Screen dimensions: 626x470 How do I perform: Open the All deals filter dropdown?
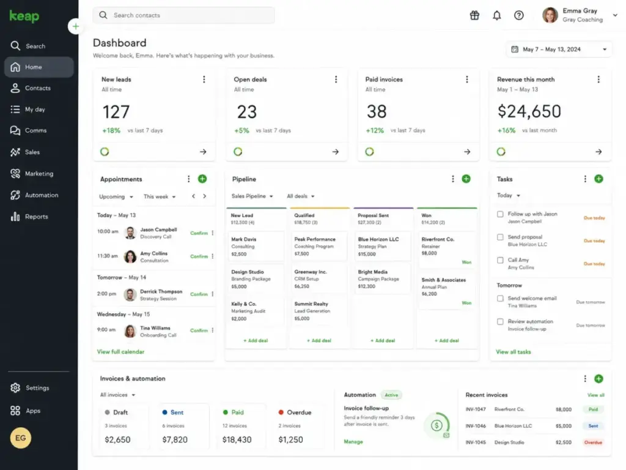[301, 196]
